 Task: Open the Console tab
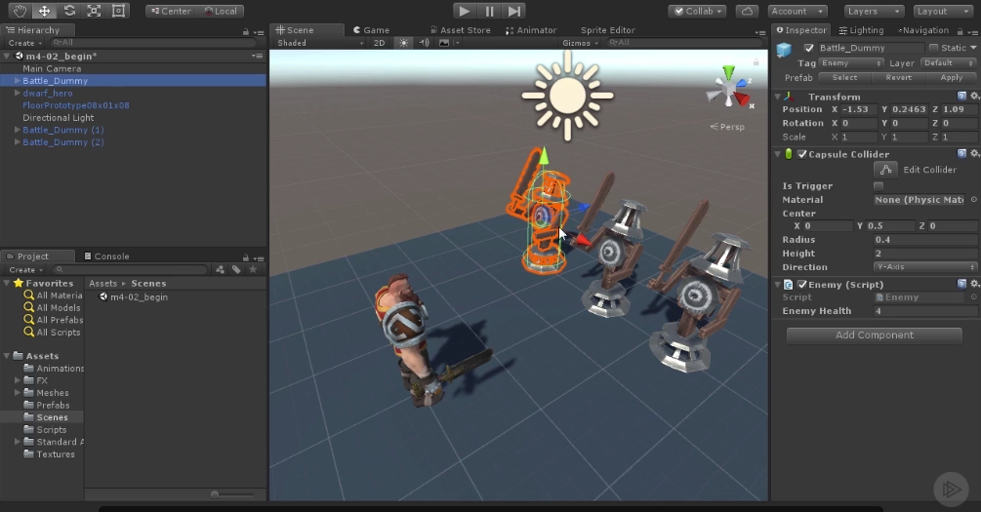106,256
